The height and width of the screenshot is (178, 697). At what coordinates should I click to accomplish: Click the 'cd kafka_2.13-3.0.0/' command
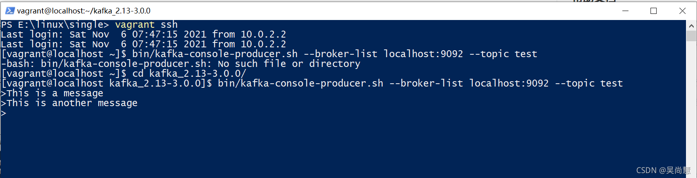pos(189,73)
